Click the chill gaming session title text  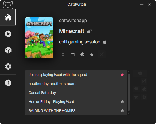coord(79,42)
